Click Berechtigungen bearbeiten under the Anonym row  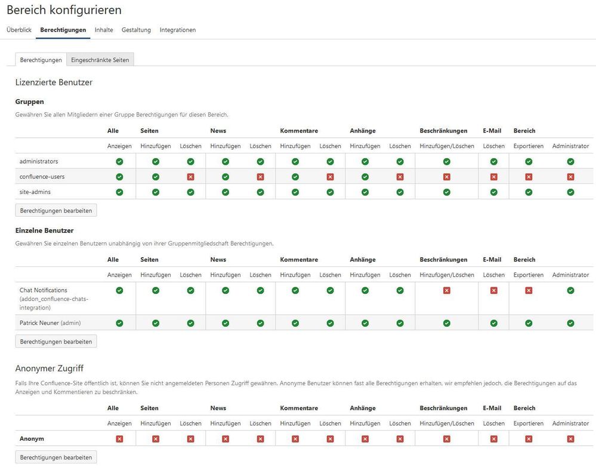point(56,457)
